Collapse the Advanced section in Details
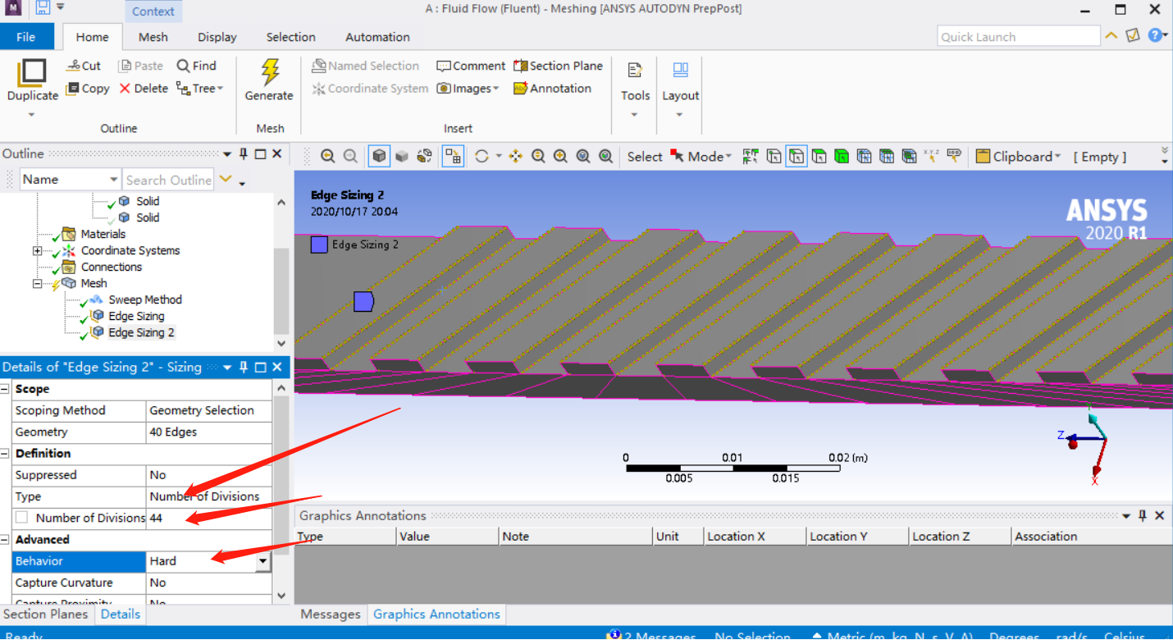Viewport: 1173px width, 640px height. 6,540
